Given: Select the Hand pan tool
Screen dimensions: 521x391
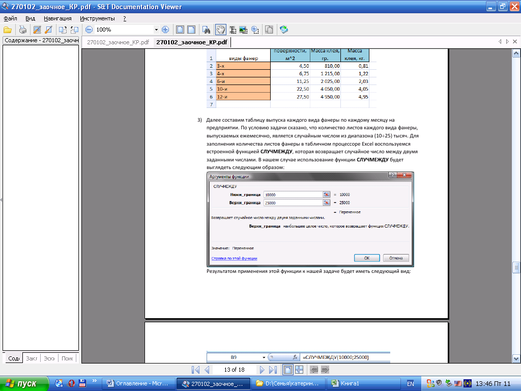Looking at the screenshot, I should click(221, 30).
